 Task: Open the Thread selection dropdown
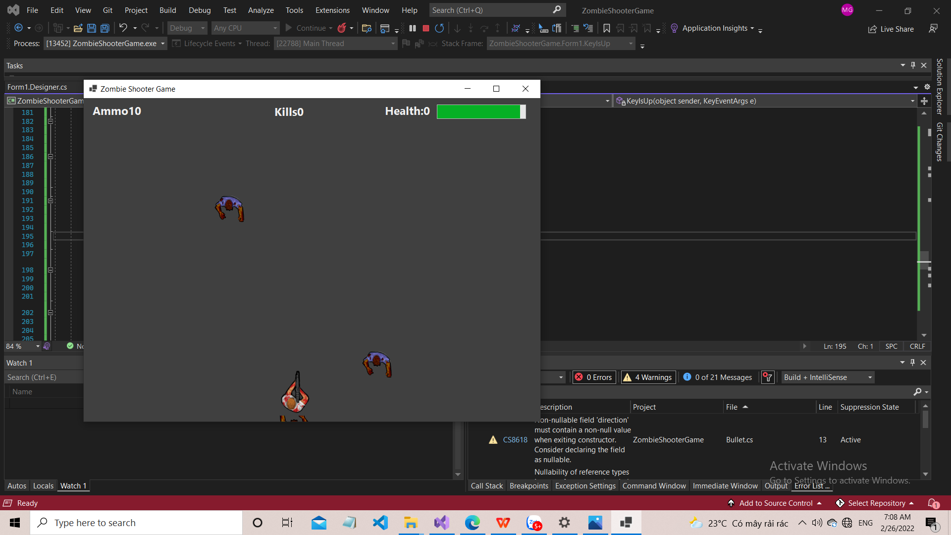392,44
